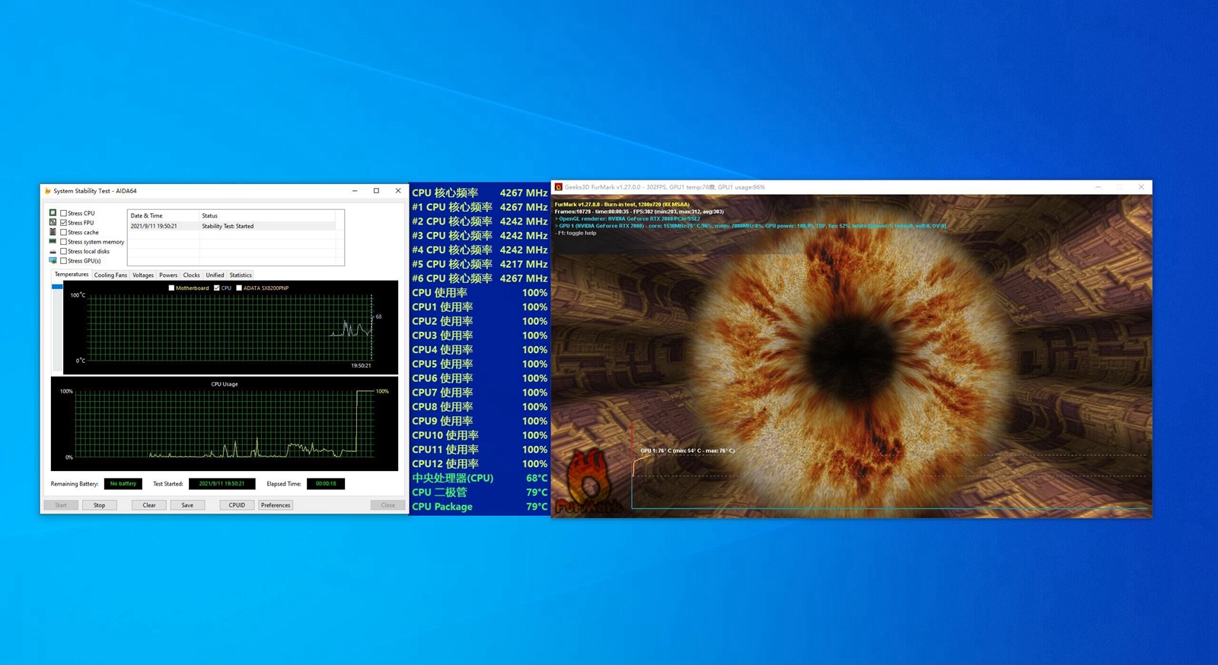Viewport: 1218px width, 665px height.
Task: Switch to the Cooling Fans tab
Action: point(110,275)
